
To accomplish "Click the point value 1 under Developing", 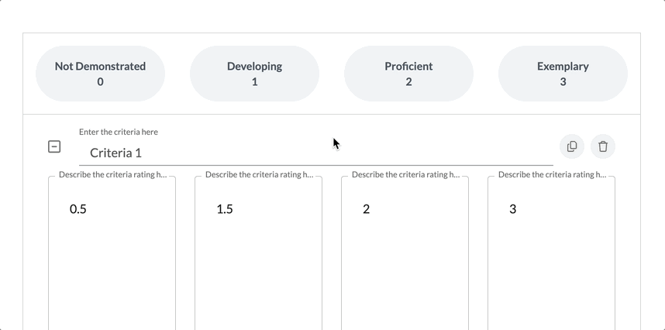I will pyautogui.click(x=254, y=82).
